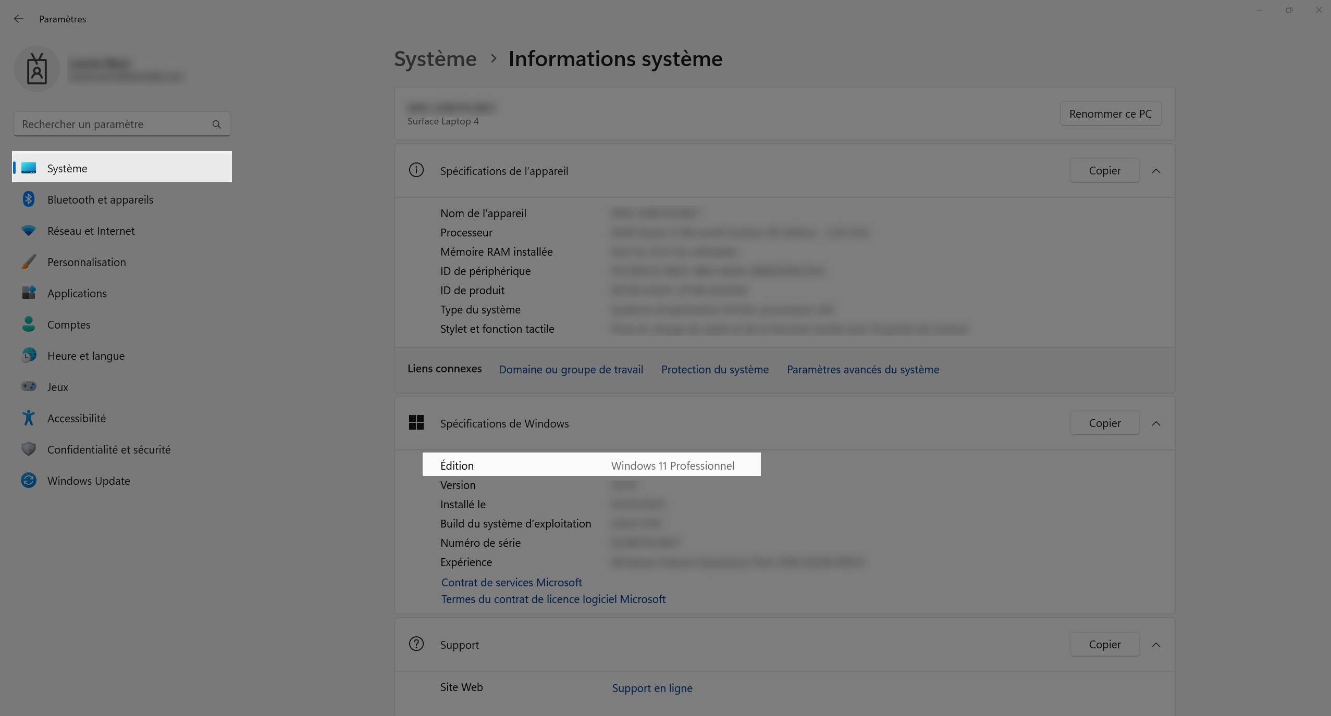This screenshot has height=716, width=1331.
Task: Click the Heure et langue clock icon
Action: tap(29, 355)
